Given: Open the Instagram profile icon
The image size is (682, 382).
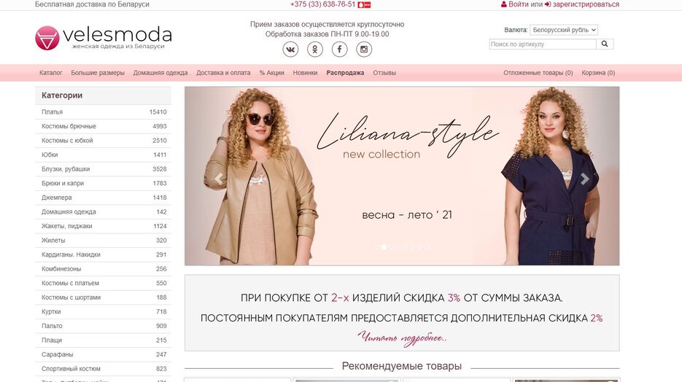Looking at the screenshot, I should coord(364,49).
